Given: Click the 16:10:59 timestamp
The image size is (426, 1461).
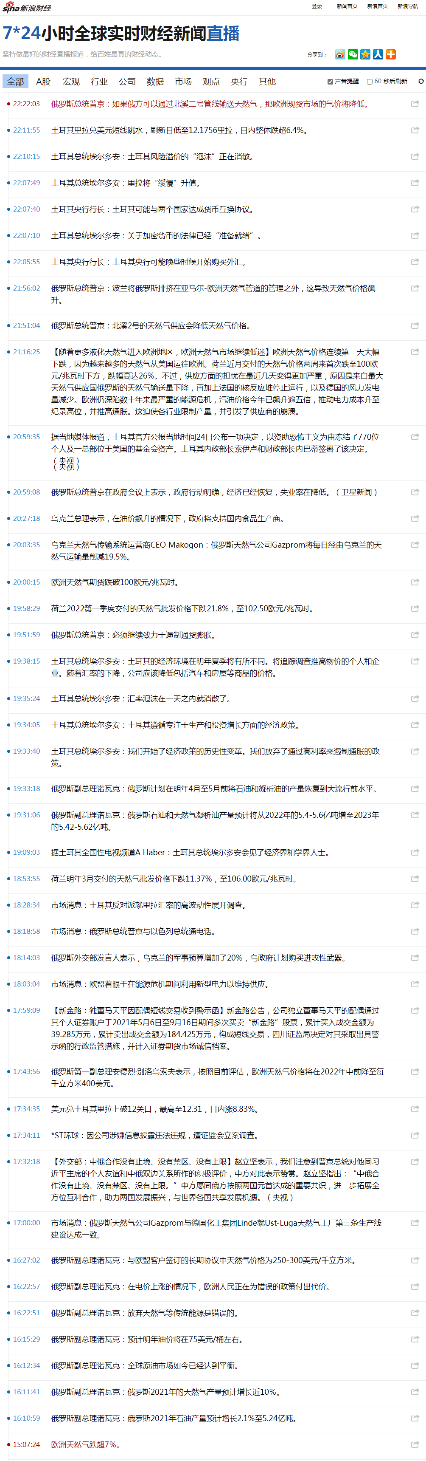Looking at the screenshot, I should pyautogui.click(x=27, y=1419).
